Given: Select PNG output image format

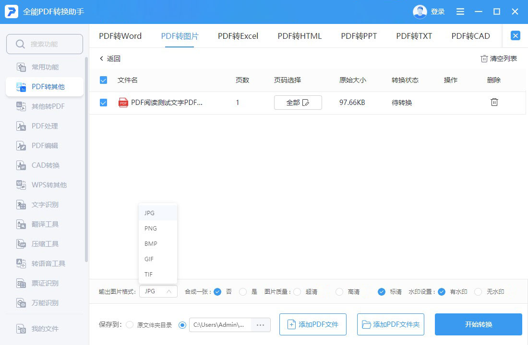Looking at the screenshot, I should tap(150, 228).
